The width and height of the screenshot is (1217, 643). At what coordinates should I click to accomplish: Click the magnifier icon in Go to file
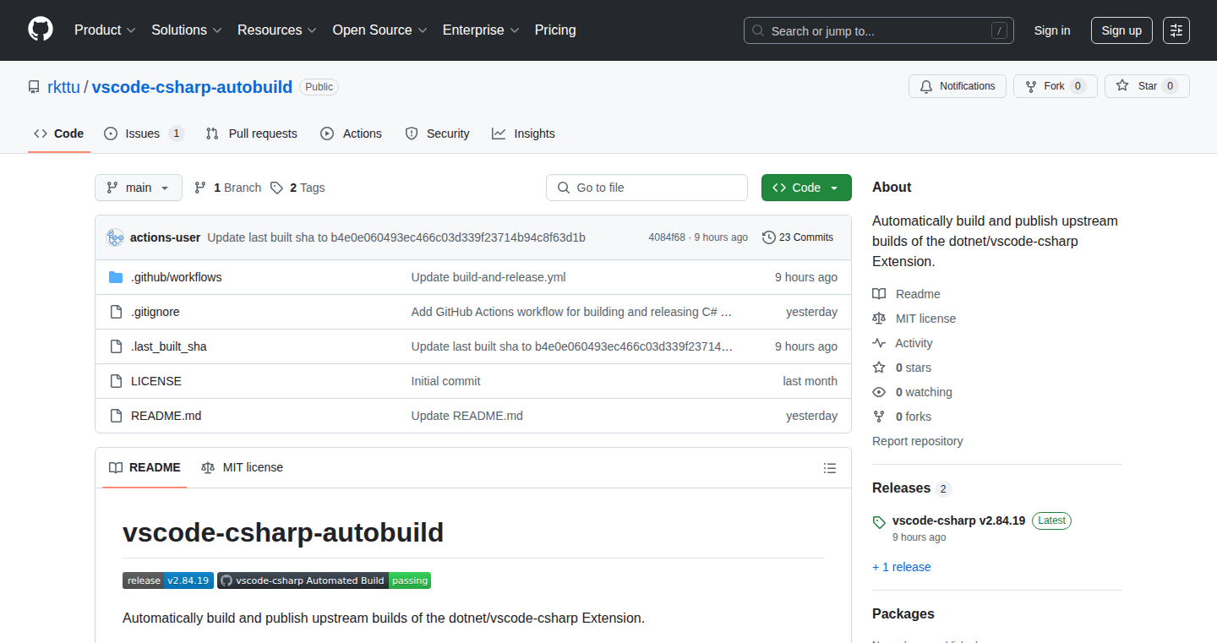(564, 188)
